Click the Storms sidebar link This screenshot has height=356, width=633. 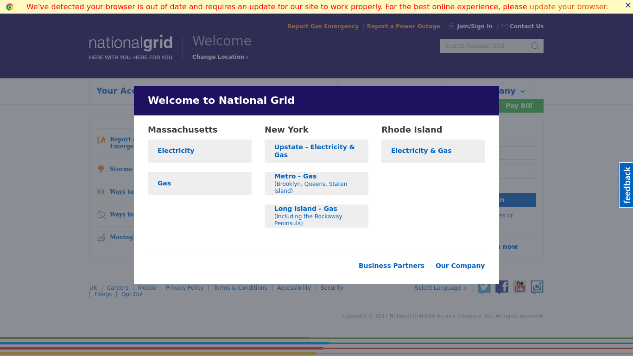pos(121,169)
